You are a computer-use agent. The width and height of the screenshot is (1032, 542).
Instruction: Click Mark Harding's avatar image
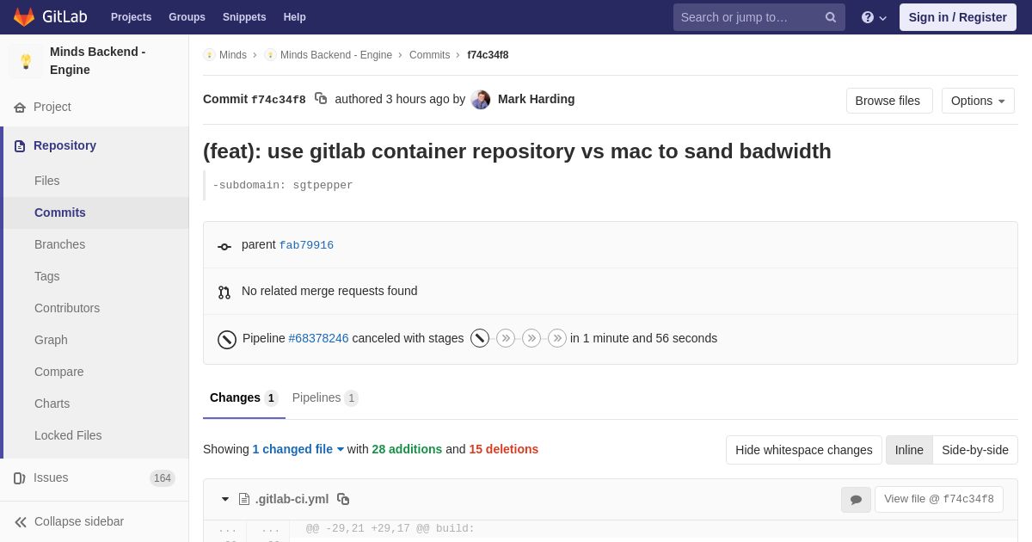coord(481,100)
